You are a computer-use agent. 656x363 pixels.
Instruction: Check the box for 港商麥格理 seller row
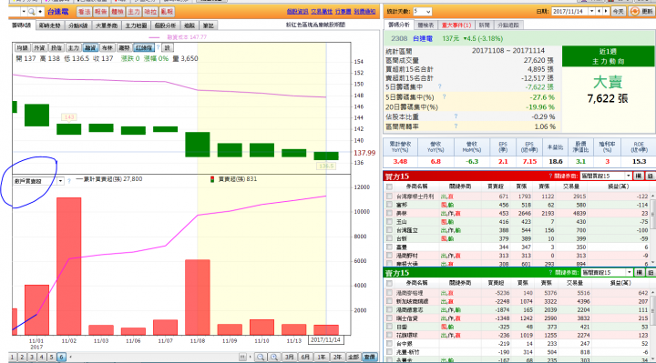click(390, 293)
